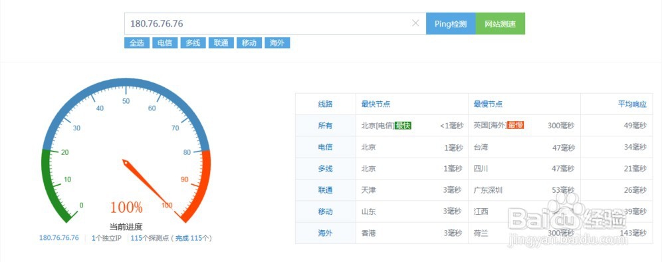Click the 100% progress value text
Image resolution: width=662 pixels, height=262 pixels.
coord(126,207)
